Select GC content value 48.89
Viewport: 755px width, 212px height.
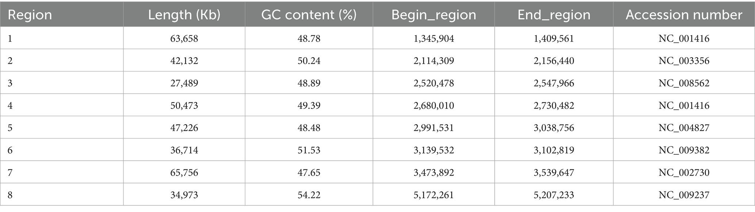coord(309,83)
